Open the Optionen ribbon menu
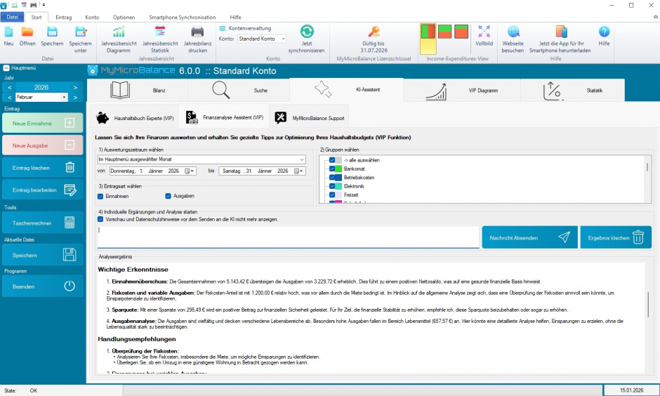 coord(124,17)
